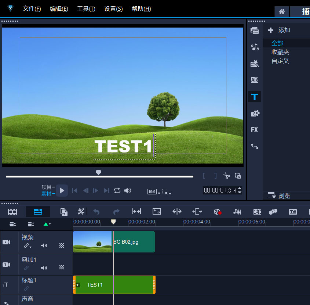This screenshot has width=310, height=305.
Task: Toggle the loop playback button
Action: pyautogui.click(x=117, y=190)
